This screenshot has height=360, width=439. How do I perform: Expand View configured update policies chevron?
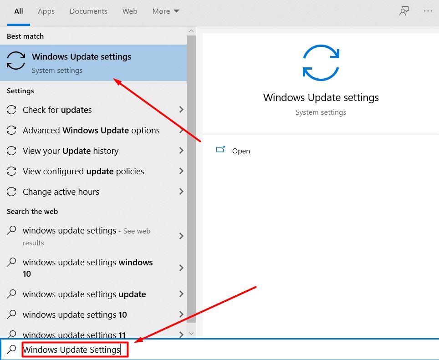(181, 171)
